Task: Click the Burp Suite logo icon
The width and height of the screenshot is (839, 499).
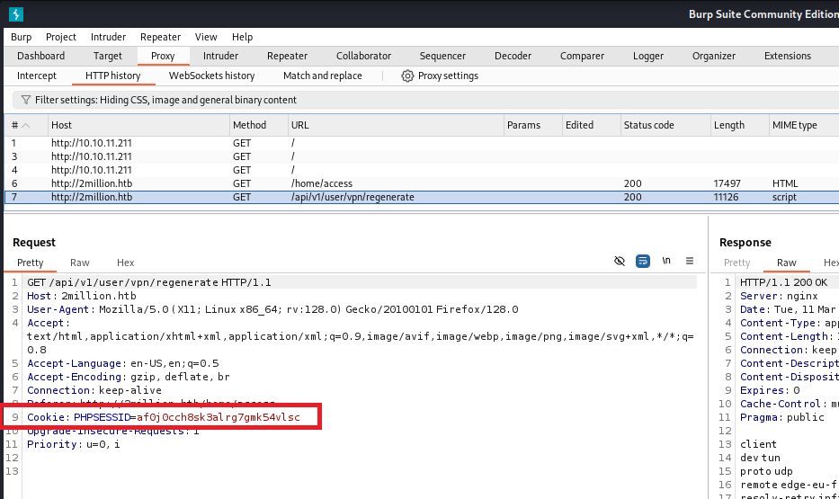Action: pyautogui.click(x=16, y=14)
